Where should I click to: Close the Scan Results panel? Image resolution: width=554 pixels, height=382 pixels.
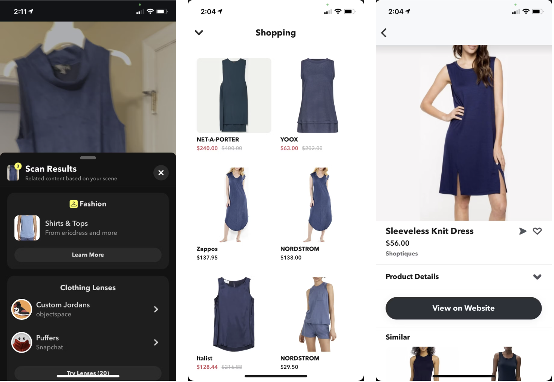(x=161, y=173)
